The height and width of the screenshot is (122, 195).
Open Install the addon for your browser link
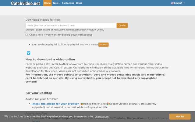(x=55, y=104)
